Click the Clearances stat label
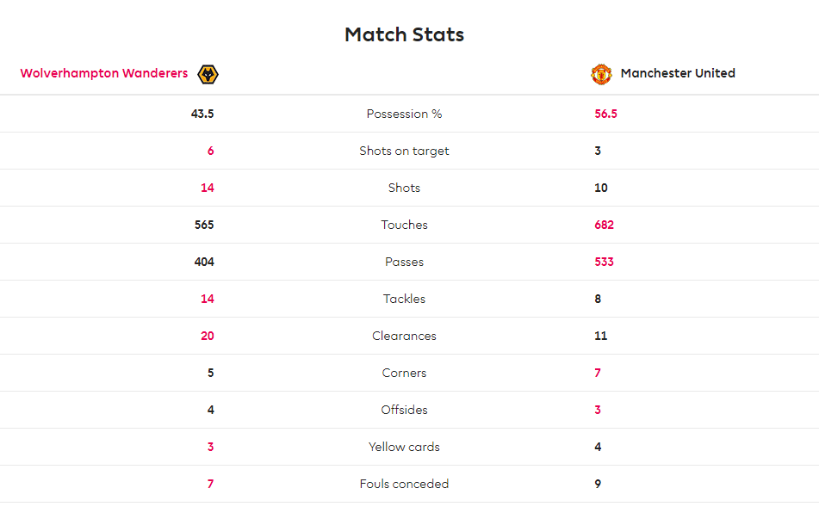819x519 pixels. [404, 336]
